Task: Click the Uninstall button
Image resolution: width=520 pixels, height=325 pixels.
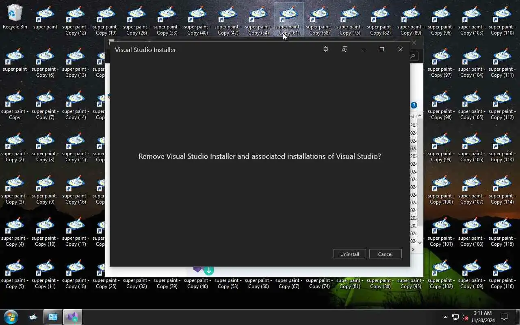Action: [350, 254]
